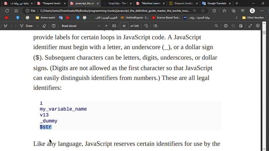
Task: Open the Other favorites folder
Action: coord(253,18)
